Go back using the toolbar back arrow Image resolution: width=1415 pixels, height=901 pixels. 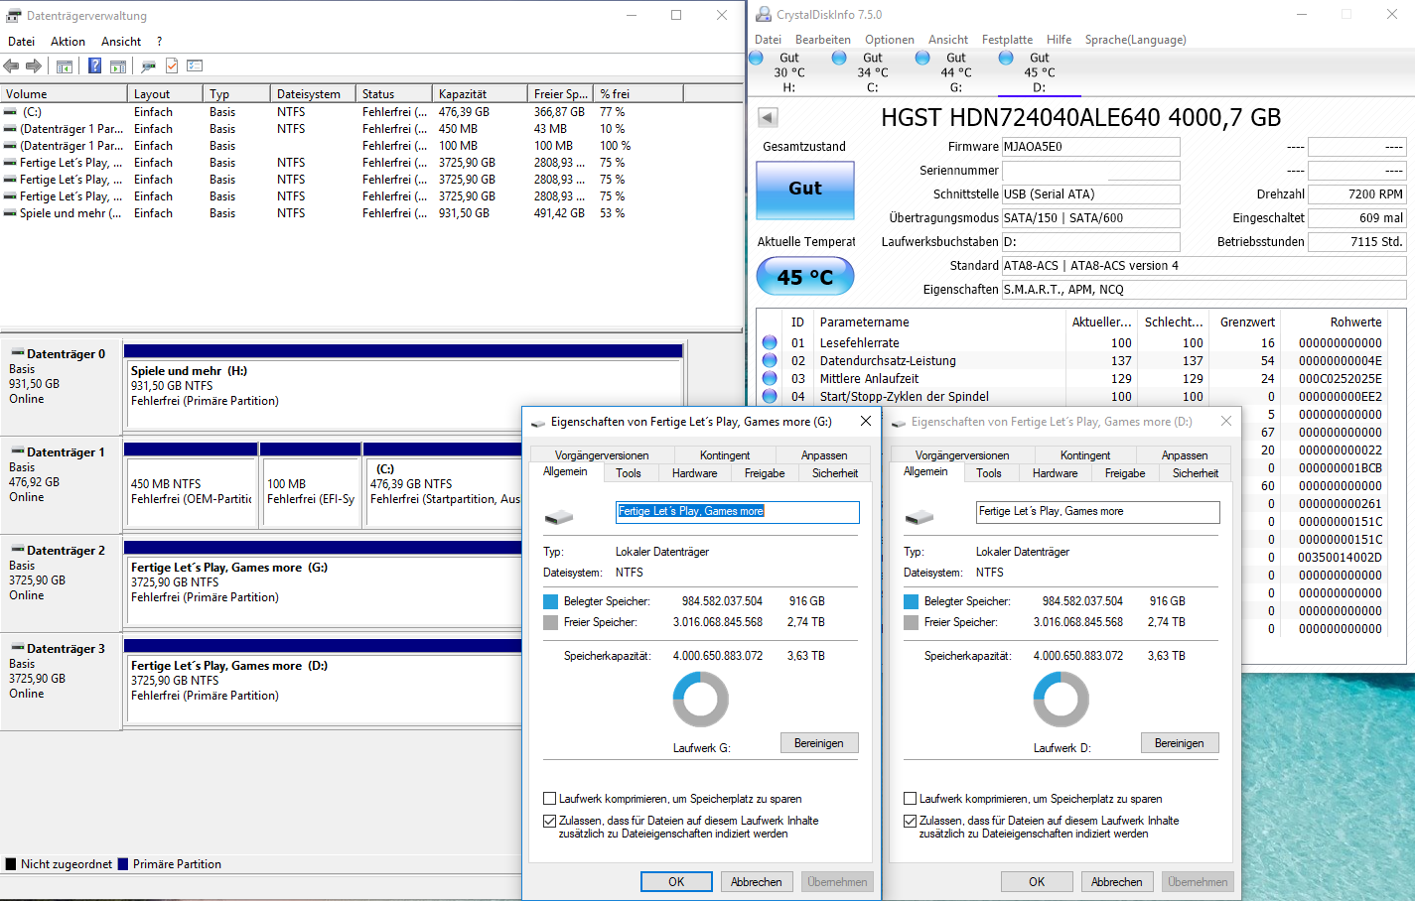tap(11, 66)
